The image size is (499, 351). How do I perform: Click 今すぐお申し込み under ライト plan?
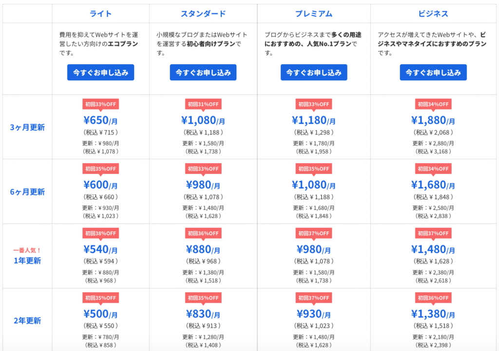(100, 73)
